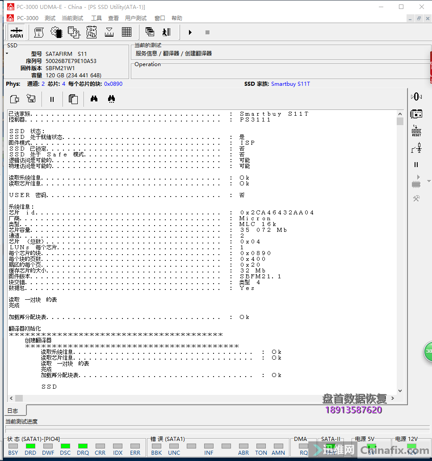This screenshot has width=432, height=461.
Task: Expand the SSD panel arrow
Action: (7, 54)
